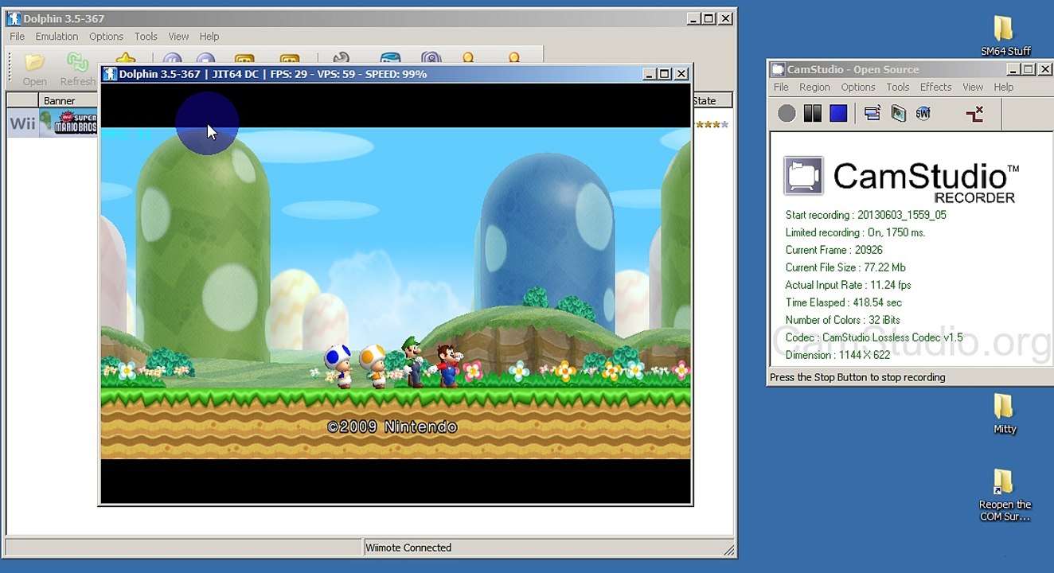Open the Help menu in Dolphin
1054x573 pixels.
(x=209, y=37)
